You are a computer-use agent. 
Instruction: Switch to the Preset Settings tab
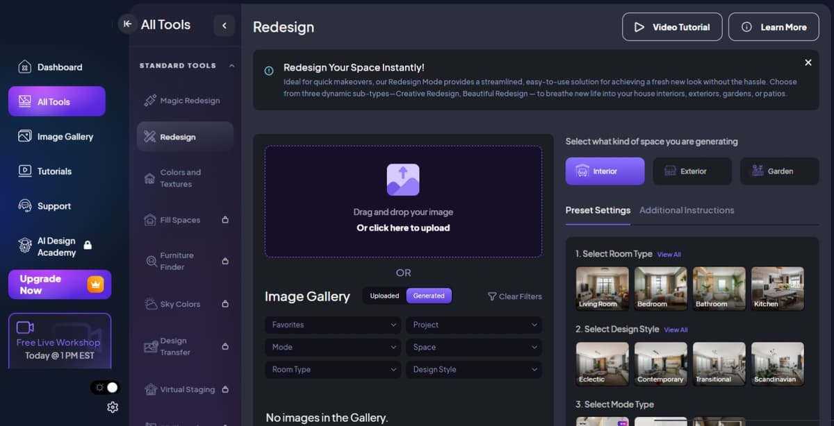click(598, 210)
